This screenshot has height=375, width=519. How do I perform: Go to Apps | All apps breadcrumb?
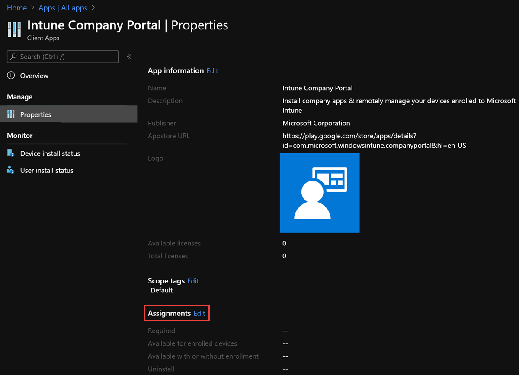63,8
